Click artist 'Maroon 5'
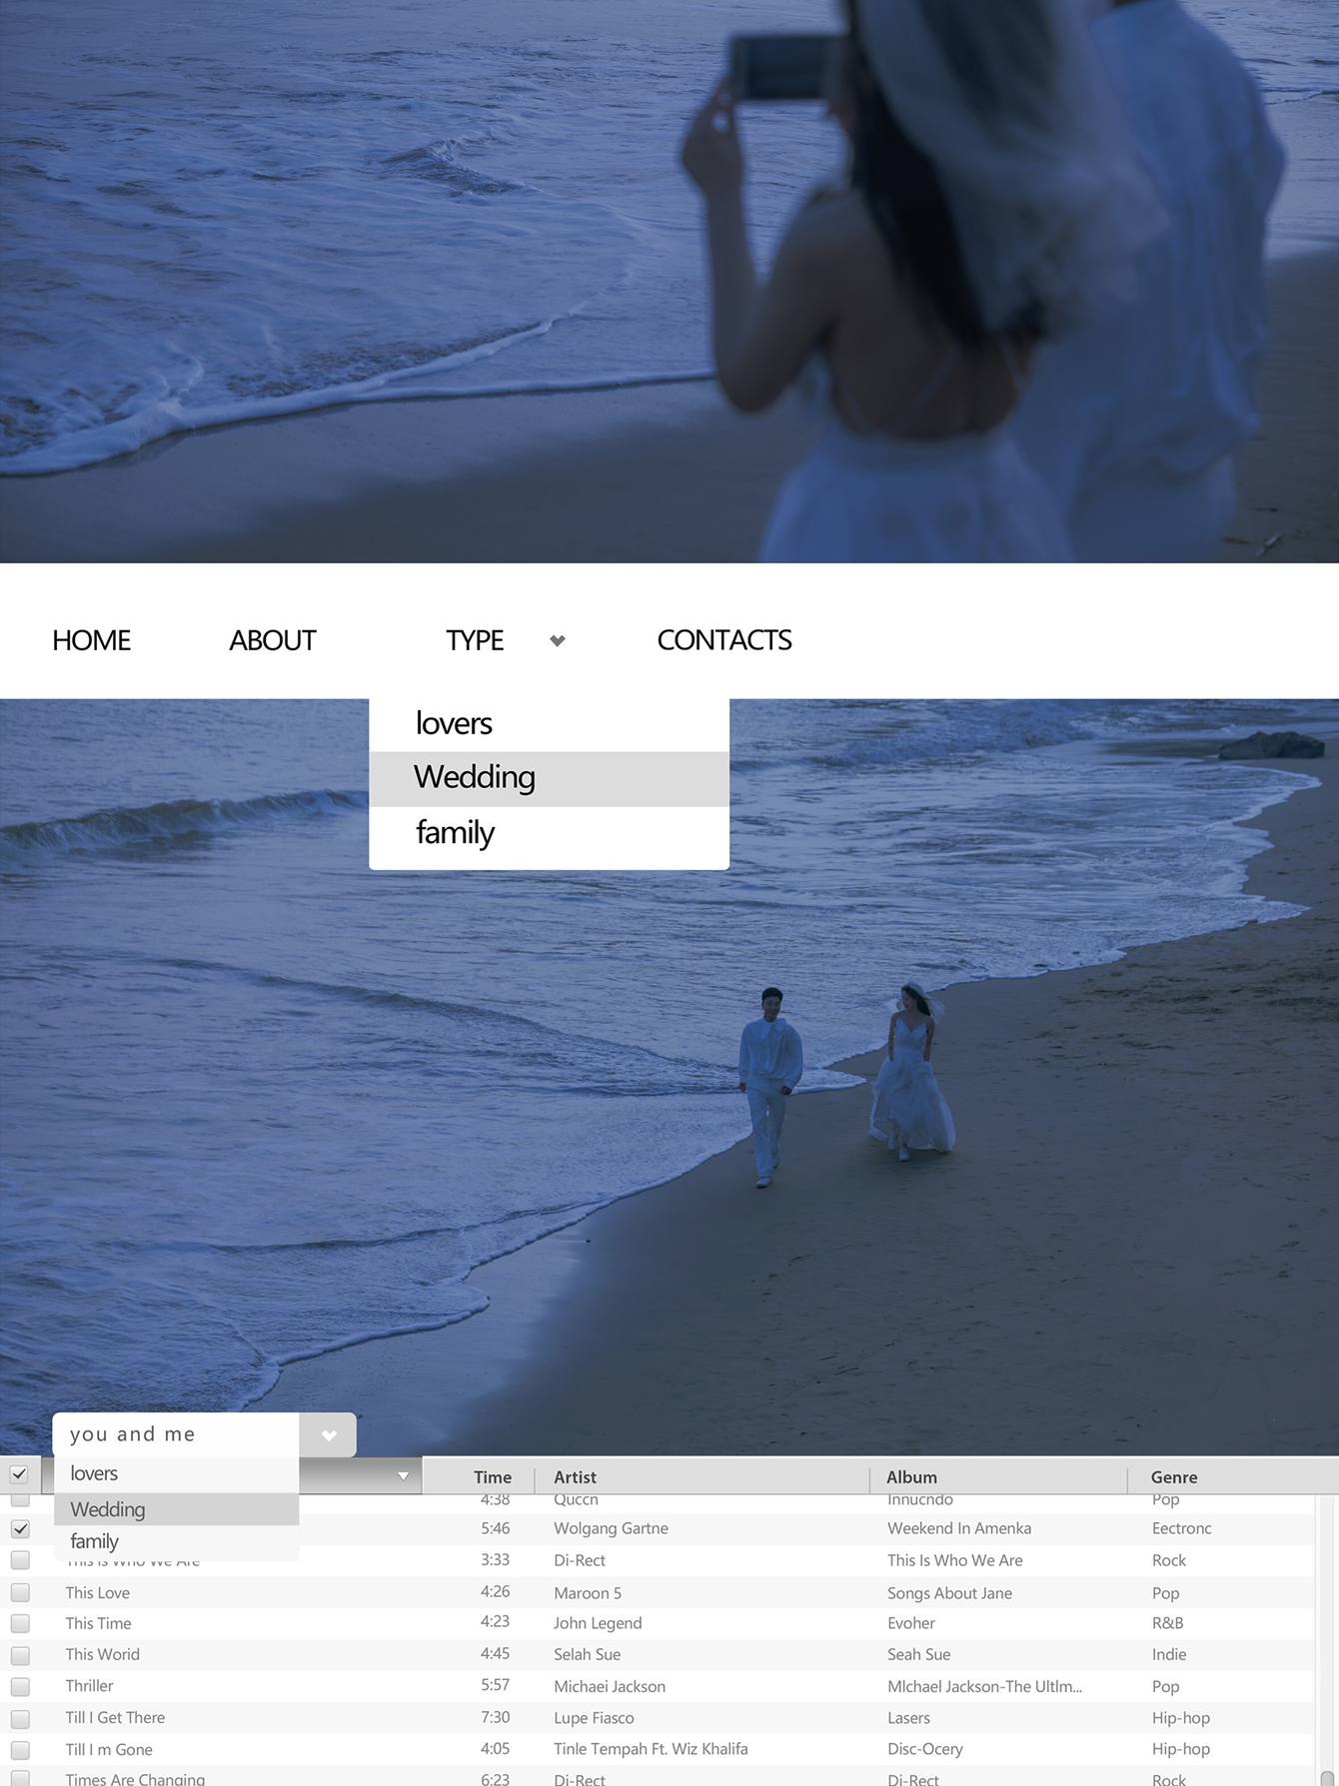This screenshot has width=1339, height=1786. coord(588,1593)
